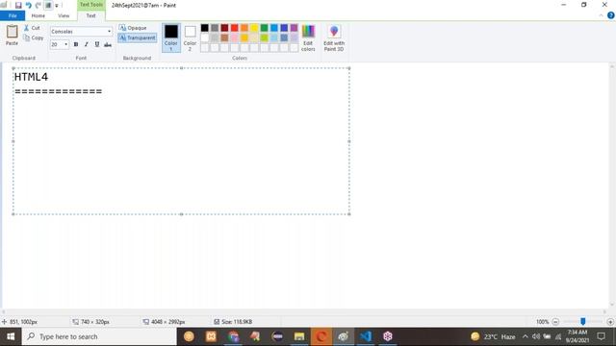Click the volume speaker tray icon
This screenshot has width=616, height=346.
[536, 336]
